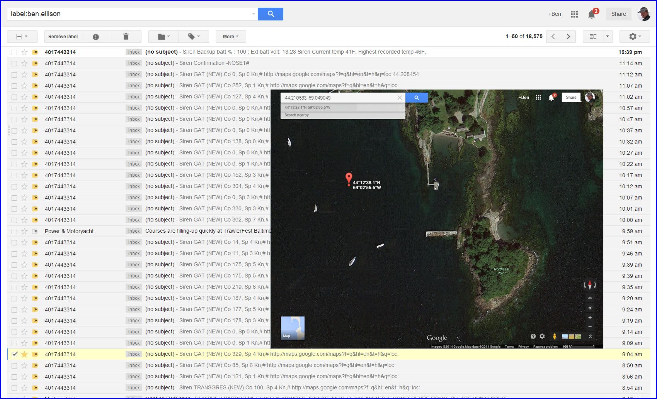Screen dimensions: 657x399
Task: Click the map tilt view button
Action: (590, 298)
